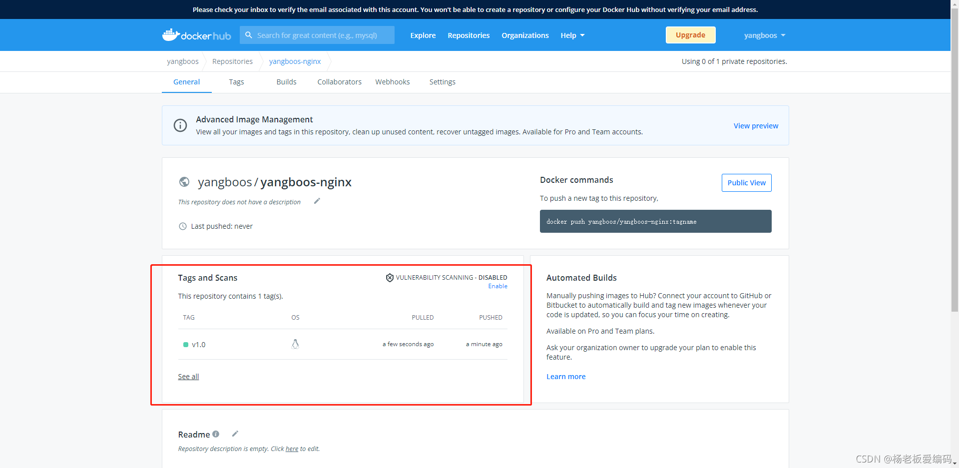This screenshot has height=468, width=959.
Task: Click the 'Docker commands' heading
Action: click(x=576, y=180)
